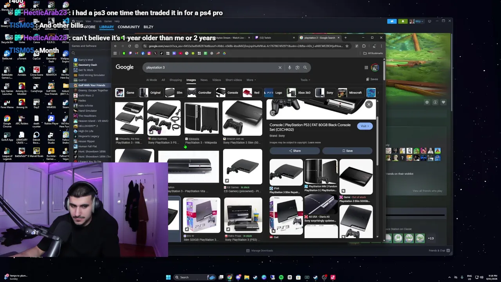Open a new Chrome tab
Image resolution: width=501 pixels, height=282 pixels.
pyautogui.click(x=345, y=38)
